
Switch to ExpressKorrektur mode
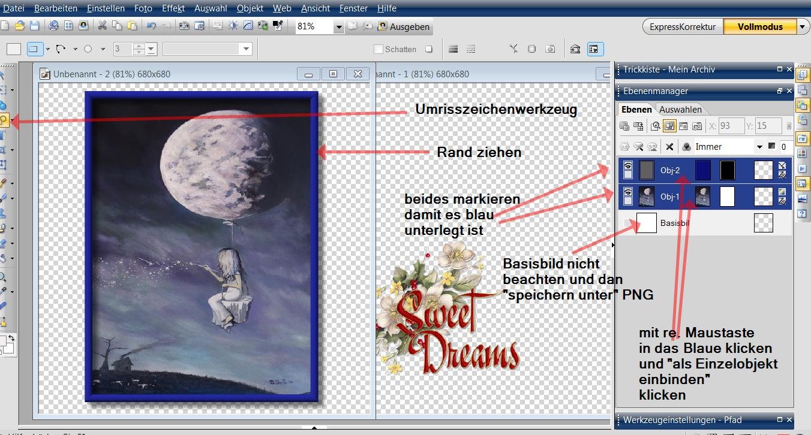682,26
